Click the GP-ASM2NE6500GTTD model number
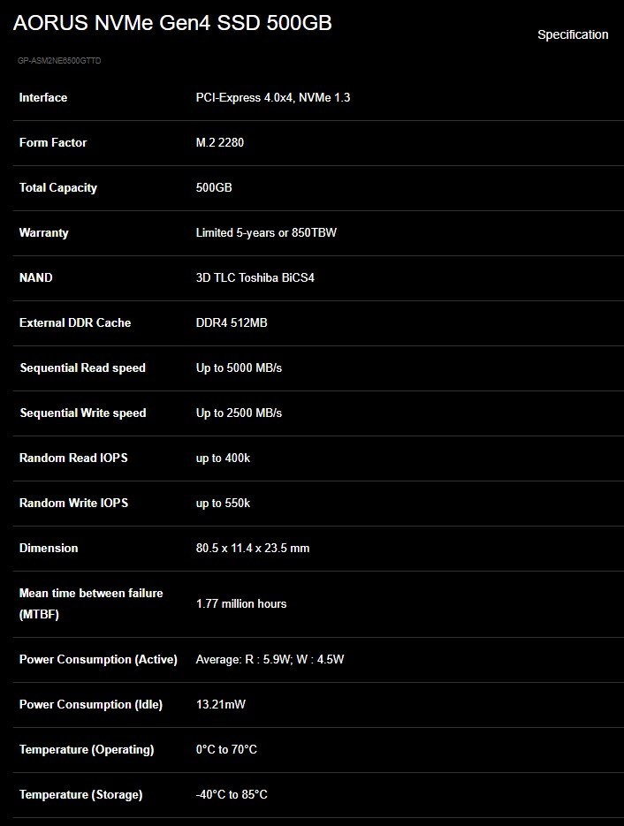 coord(65,61)
